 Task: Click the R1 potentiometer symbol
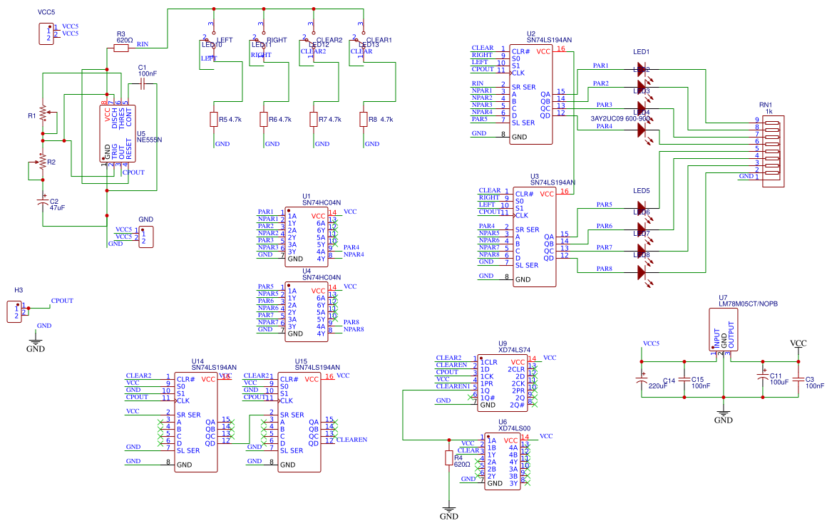43,113
